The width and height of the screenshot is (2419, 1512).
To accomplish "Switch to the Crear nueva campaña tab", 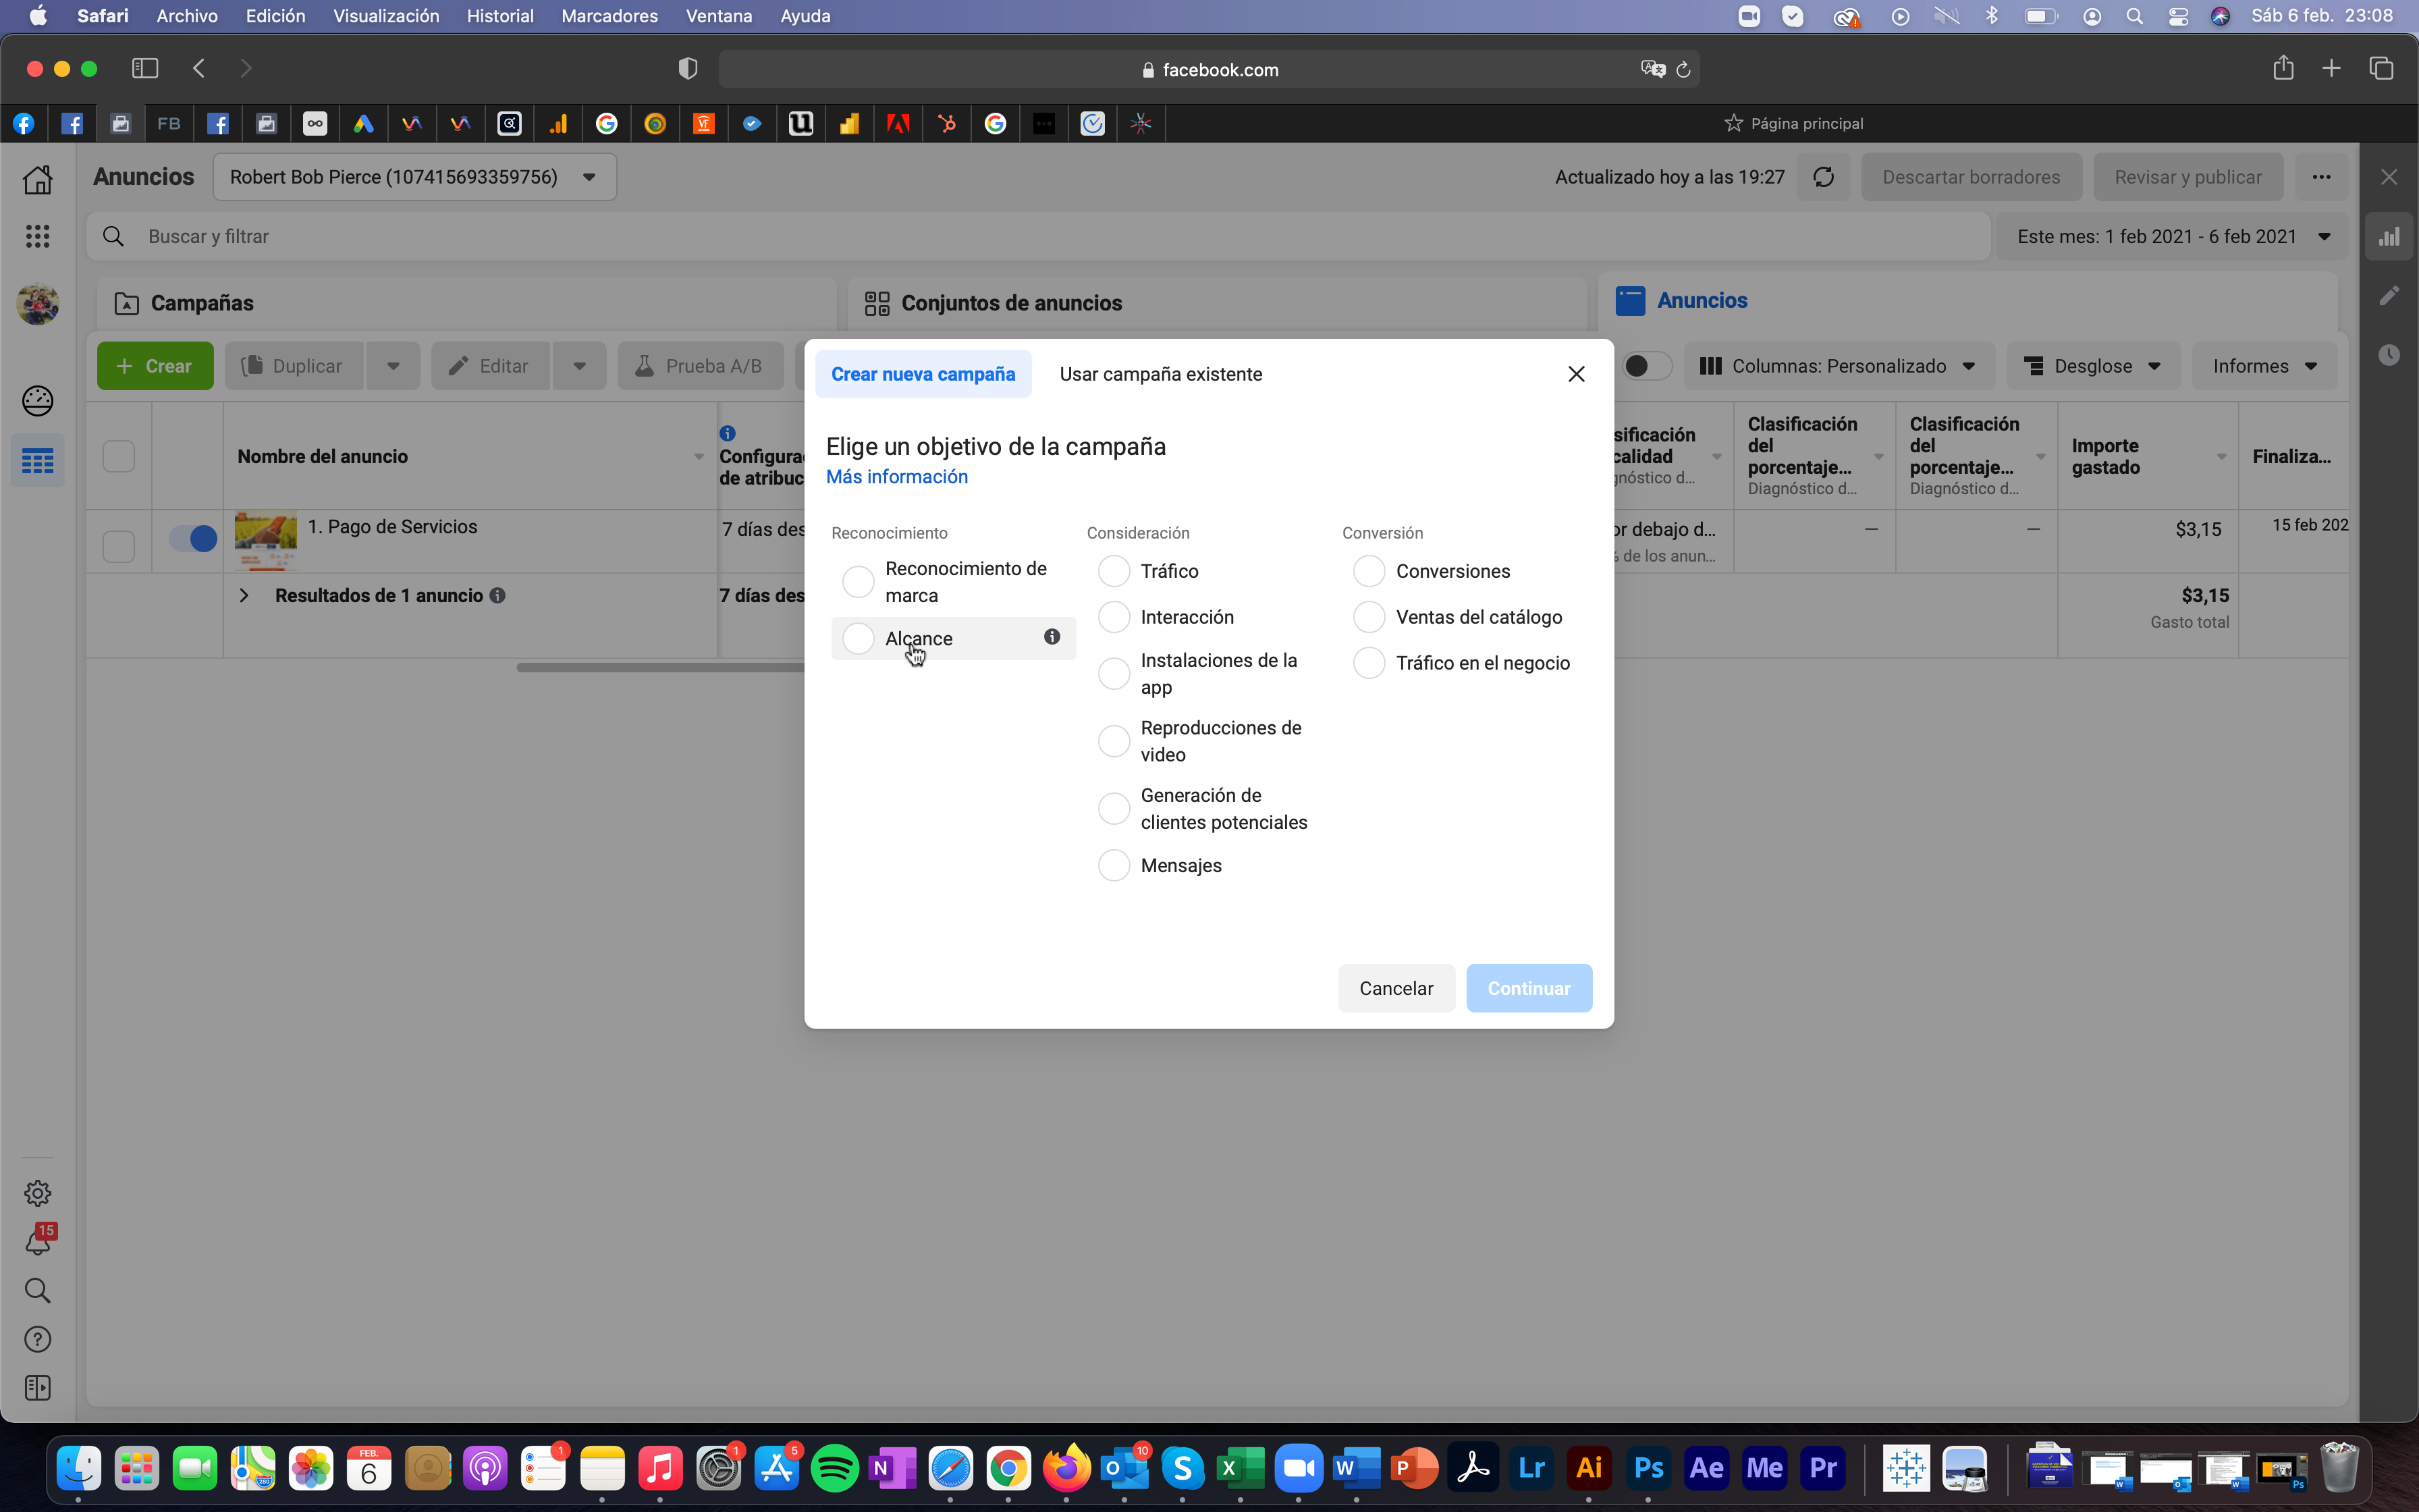I will 923,374.
